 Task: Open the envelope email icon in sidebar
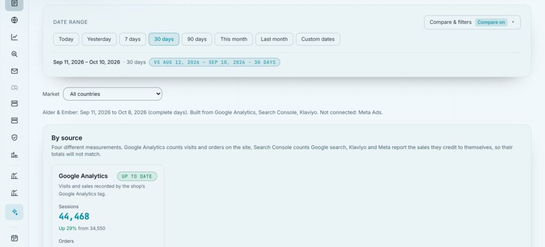click(x=14, y=71)
